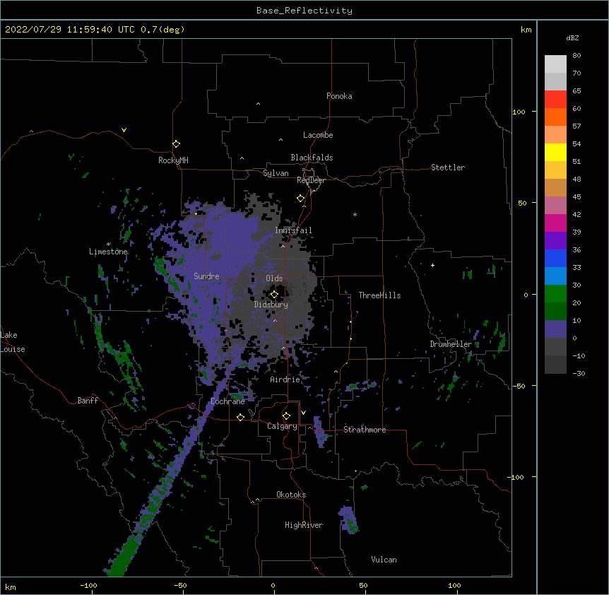Click the blue 36-33 dBZ legend swatch
This screenshot has height=595, width=609.
coord(555,258)
